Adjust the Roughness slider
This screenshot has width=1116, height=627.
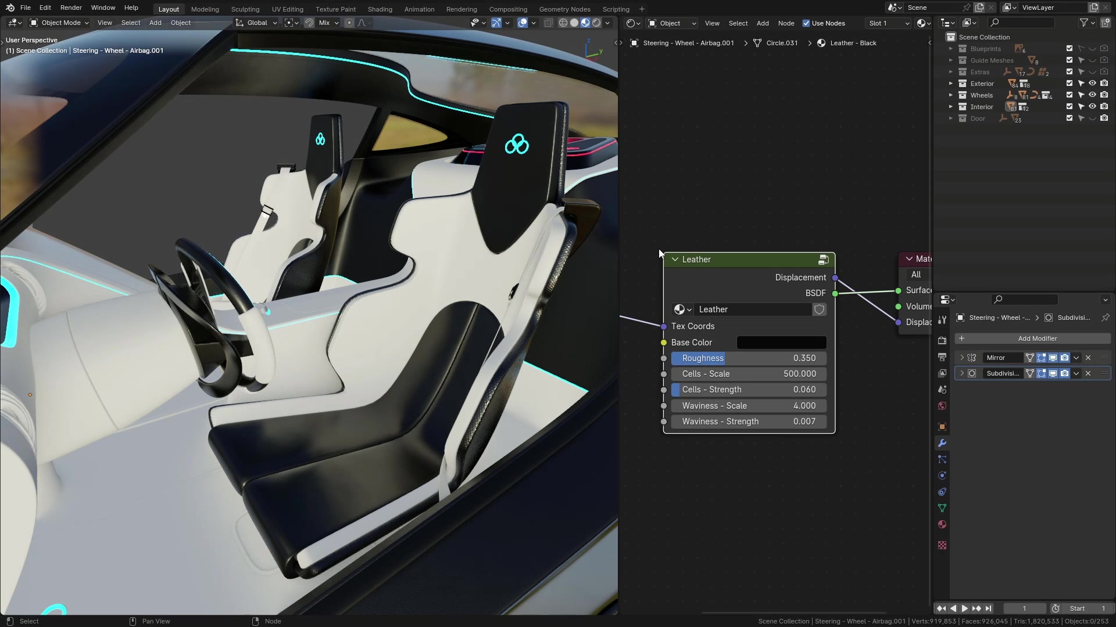[x=749, y=358]
